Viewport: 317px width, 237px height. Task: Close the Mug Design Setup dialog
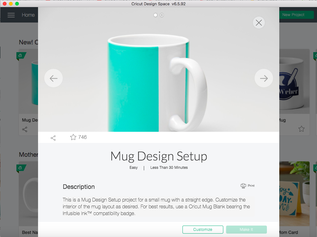point(259,23)
